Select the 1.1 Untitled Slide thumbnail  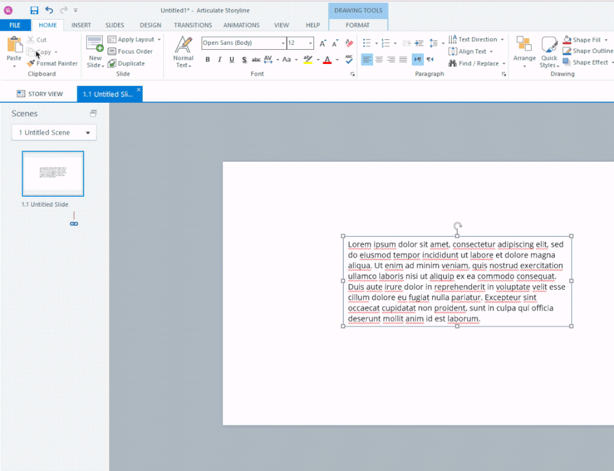[x=53, y=173]
